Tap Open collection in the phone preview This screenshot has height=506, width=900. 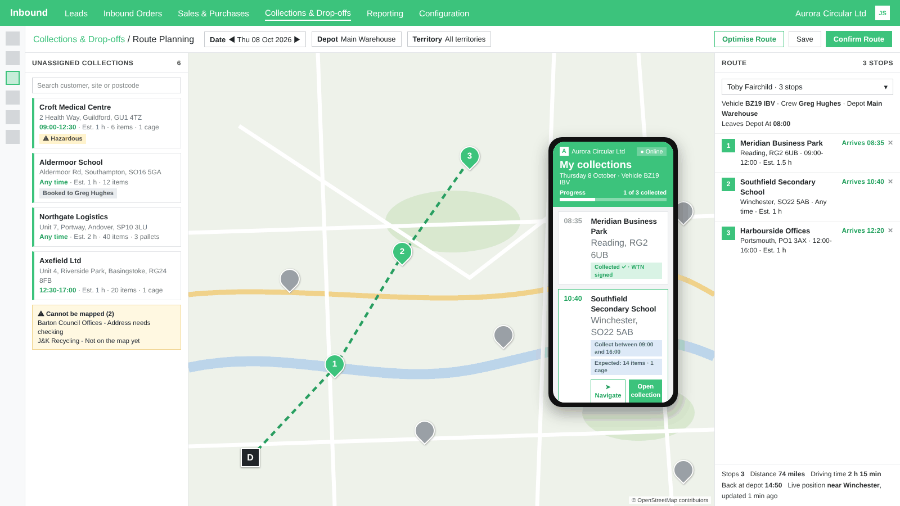click(645, 391)
